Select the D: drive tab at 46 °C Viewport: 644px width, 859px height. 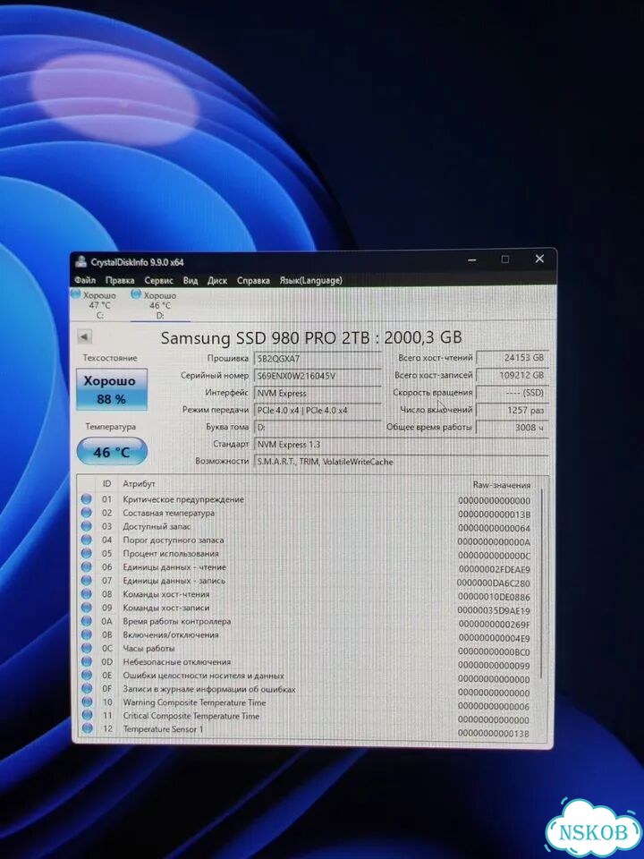[x=160, y=304]
